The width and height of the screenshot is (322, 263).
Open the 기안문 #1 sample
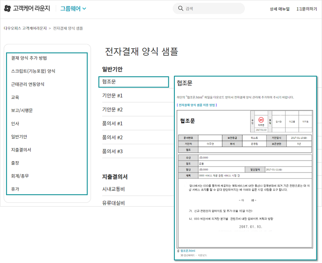112,96
